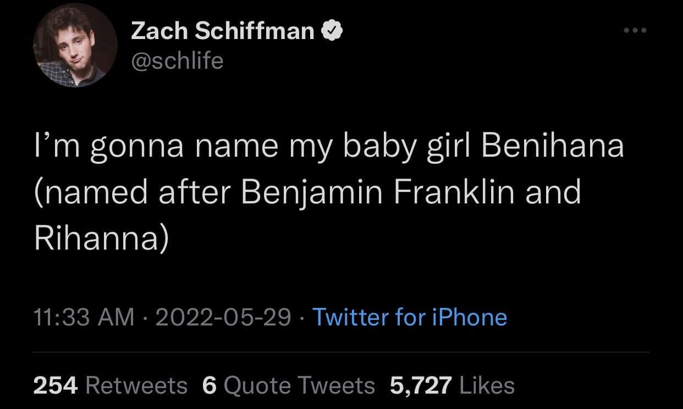This screenshot has width=683, height=409.
Task: Click the 2022-05-29 tweet date
Action: [x=223, y=317]
